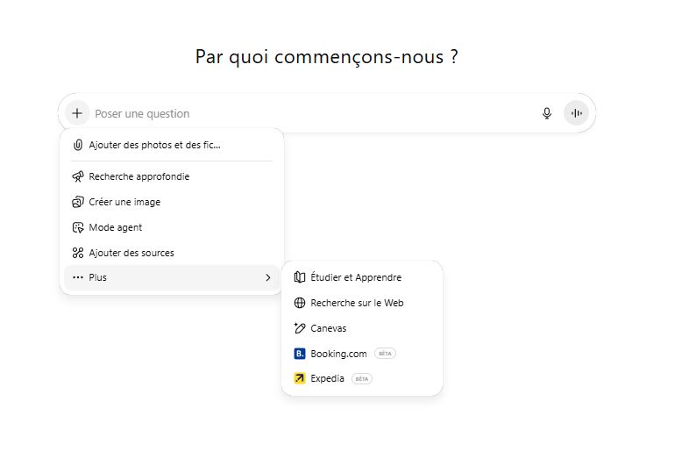
Task: Click the telescope icon for Recherche approfondie
Action: (78, 176)
